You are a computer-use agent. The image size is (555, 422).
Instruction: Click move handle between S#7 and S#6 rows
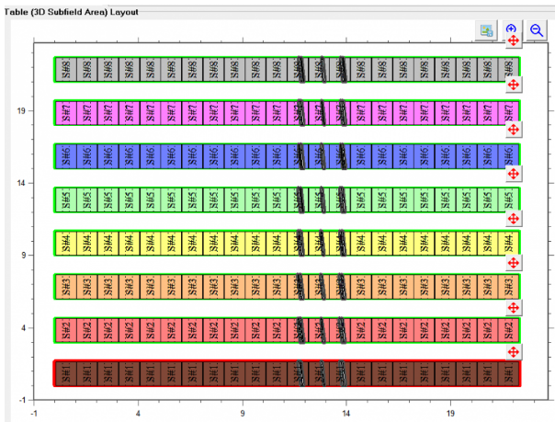[x=514, y=129]
